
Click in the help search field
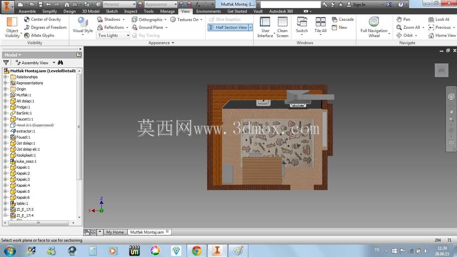[x=290, y=4]
